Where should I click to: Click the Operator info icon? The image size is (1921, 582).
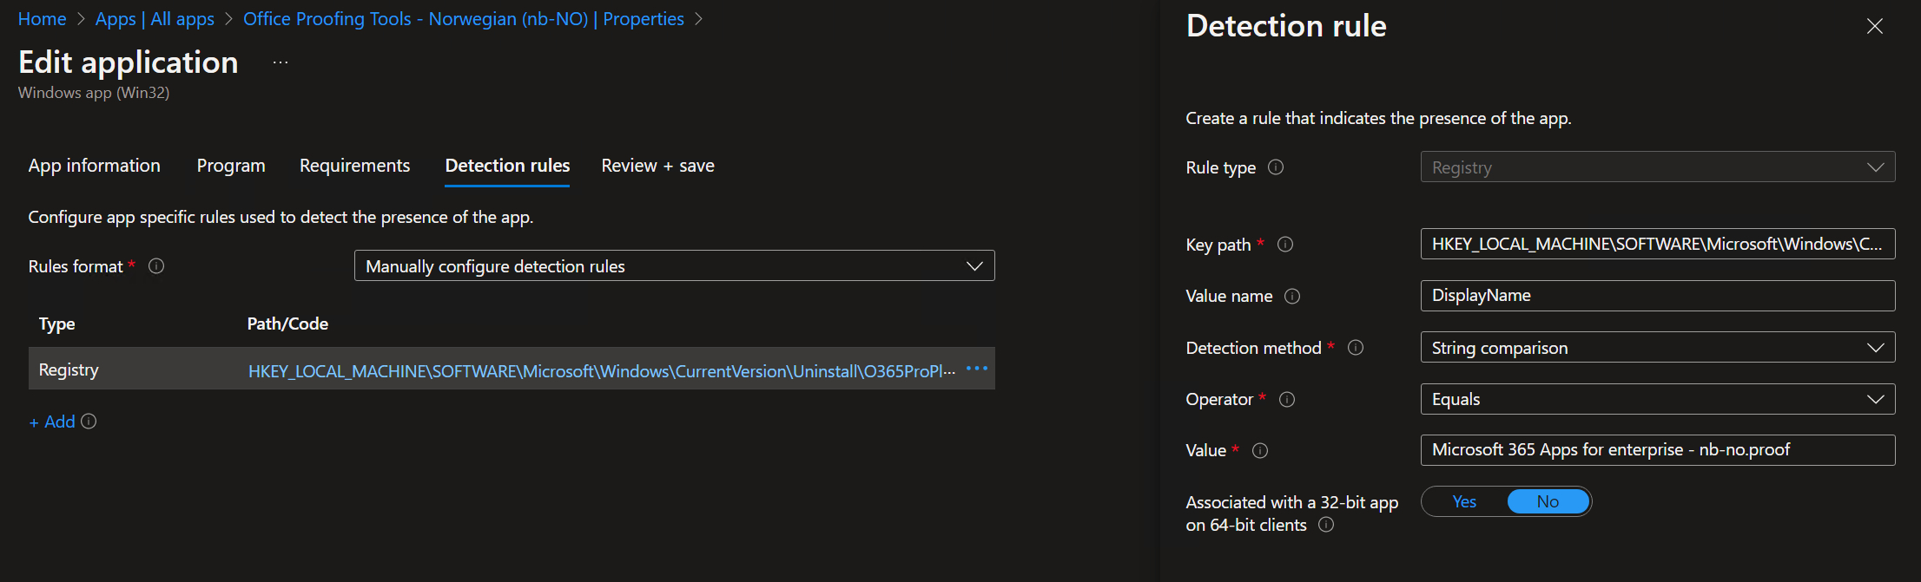pyautogui.click(x=1287, y=400)
